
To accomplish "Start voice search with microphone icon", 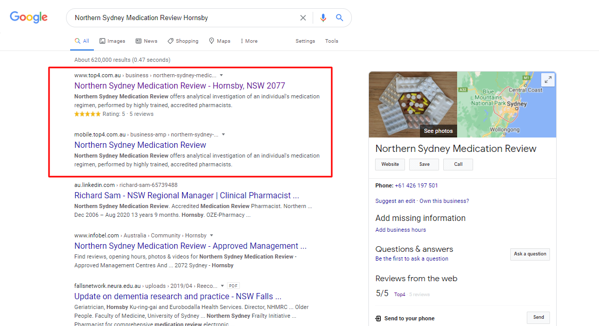I will pos(323,18).
